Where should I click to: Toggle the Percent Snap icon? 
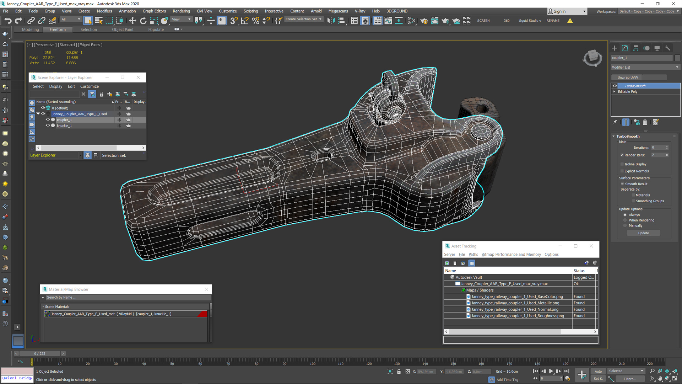[x=255, y=21]
